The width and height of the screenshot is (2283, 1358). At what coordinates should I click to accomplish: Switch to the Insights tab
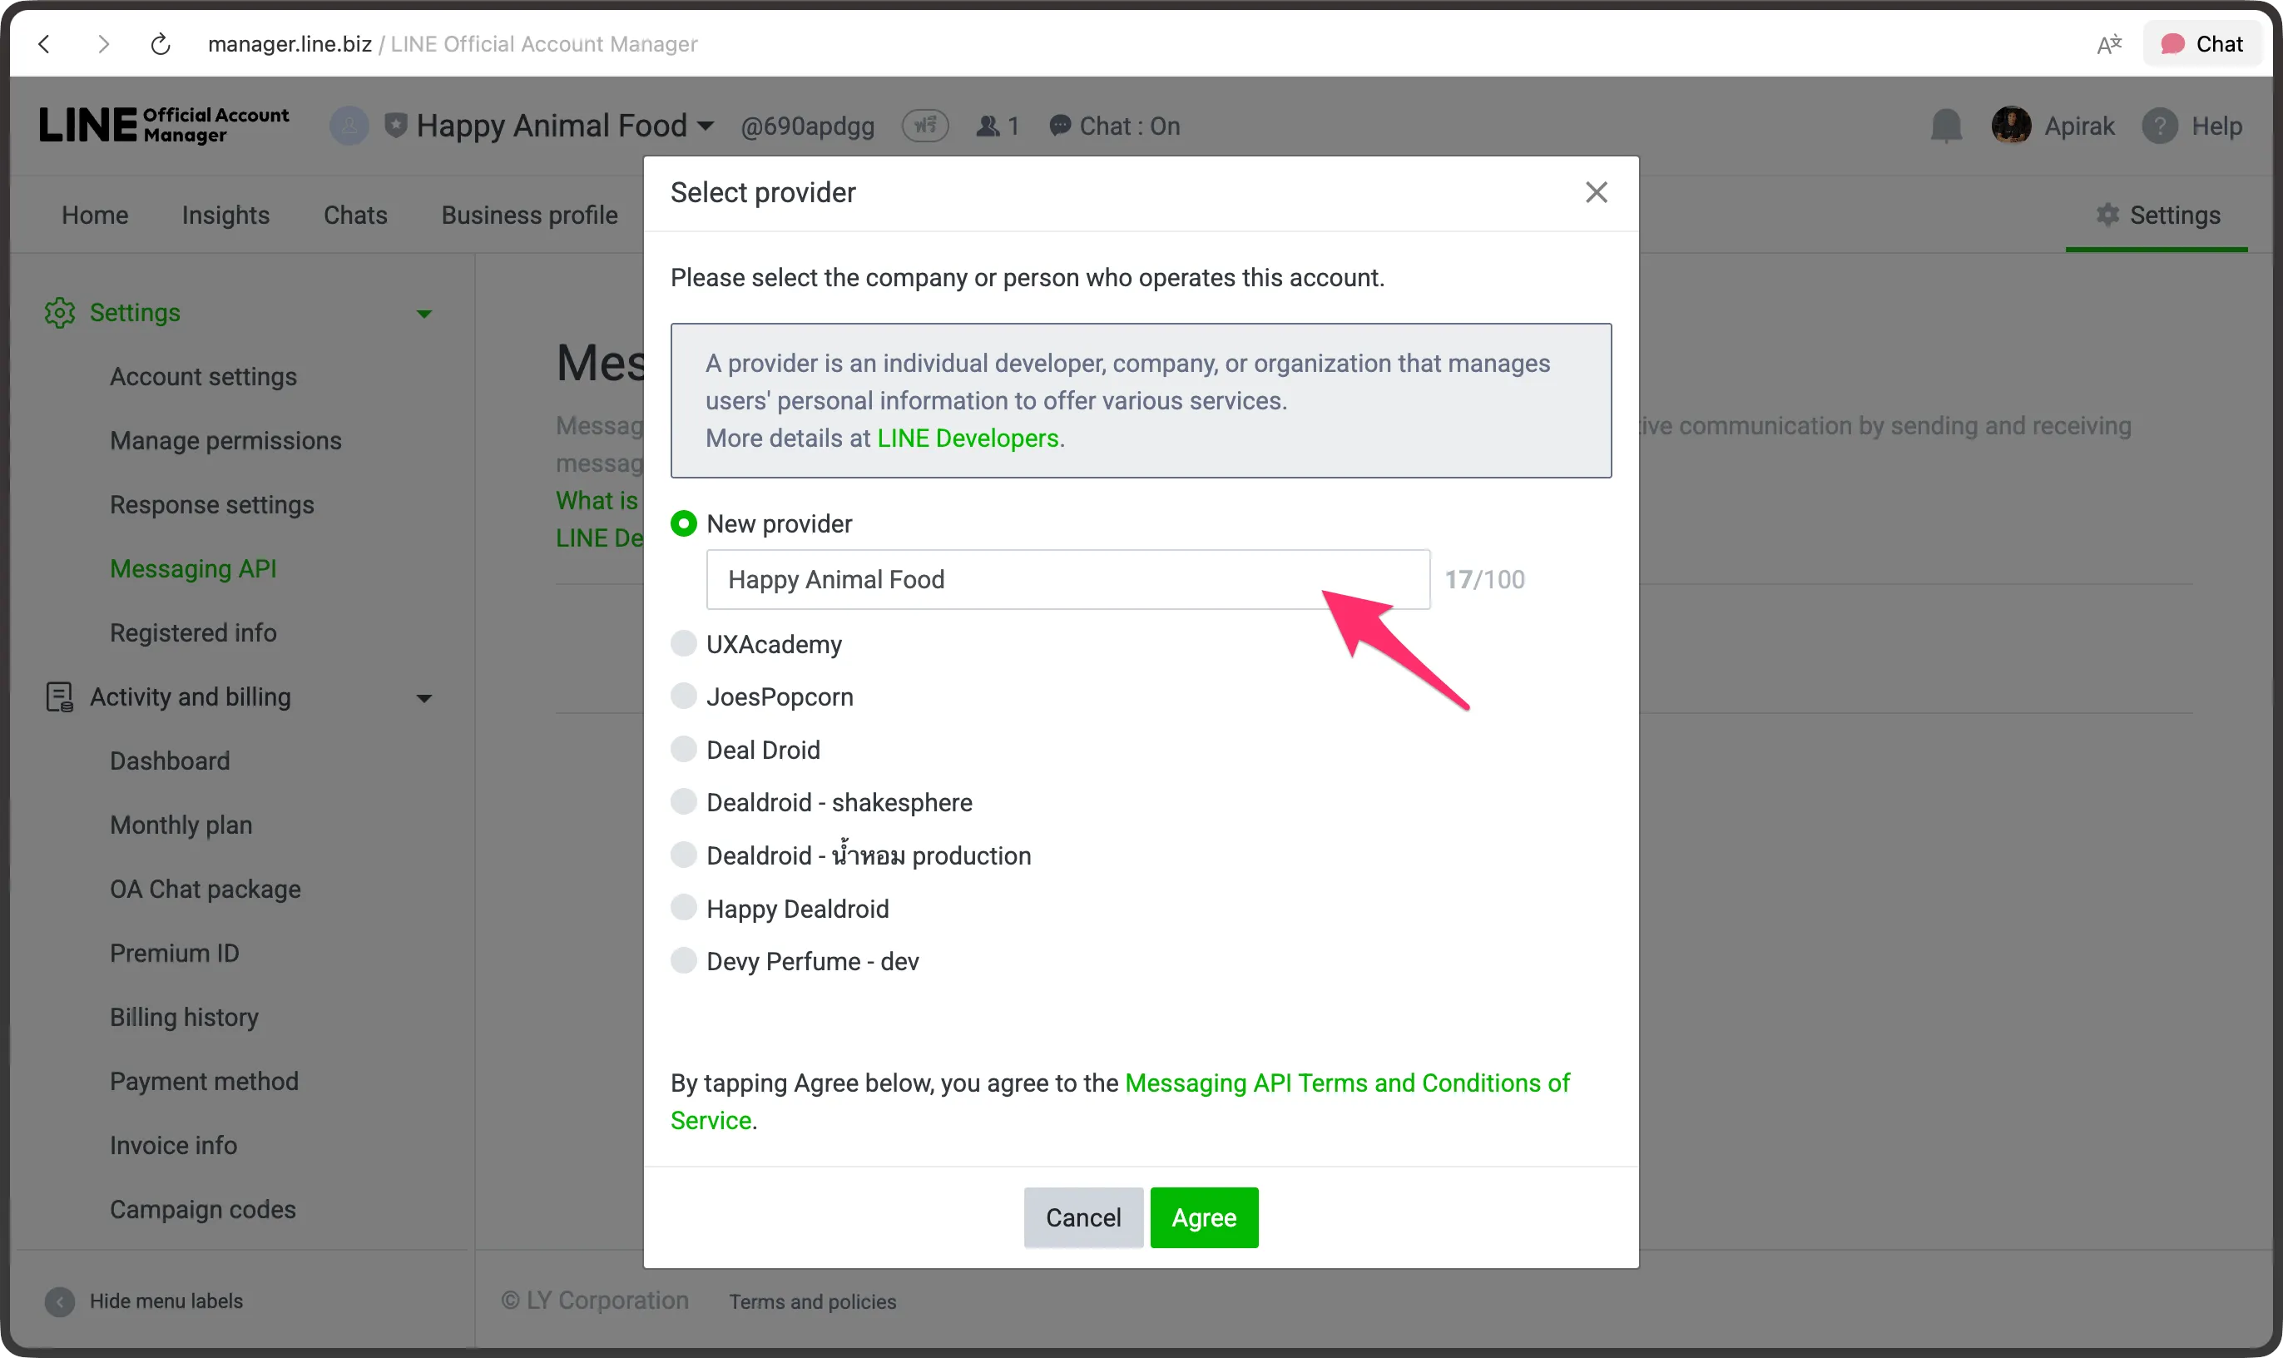tap(225, 214)
